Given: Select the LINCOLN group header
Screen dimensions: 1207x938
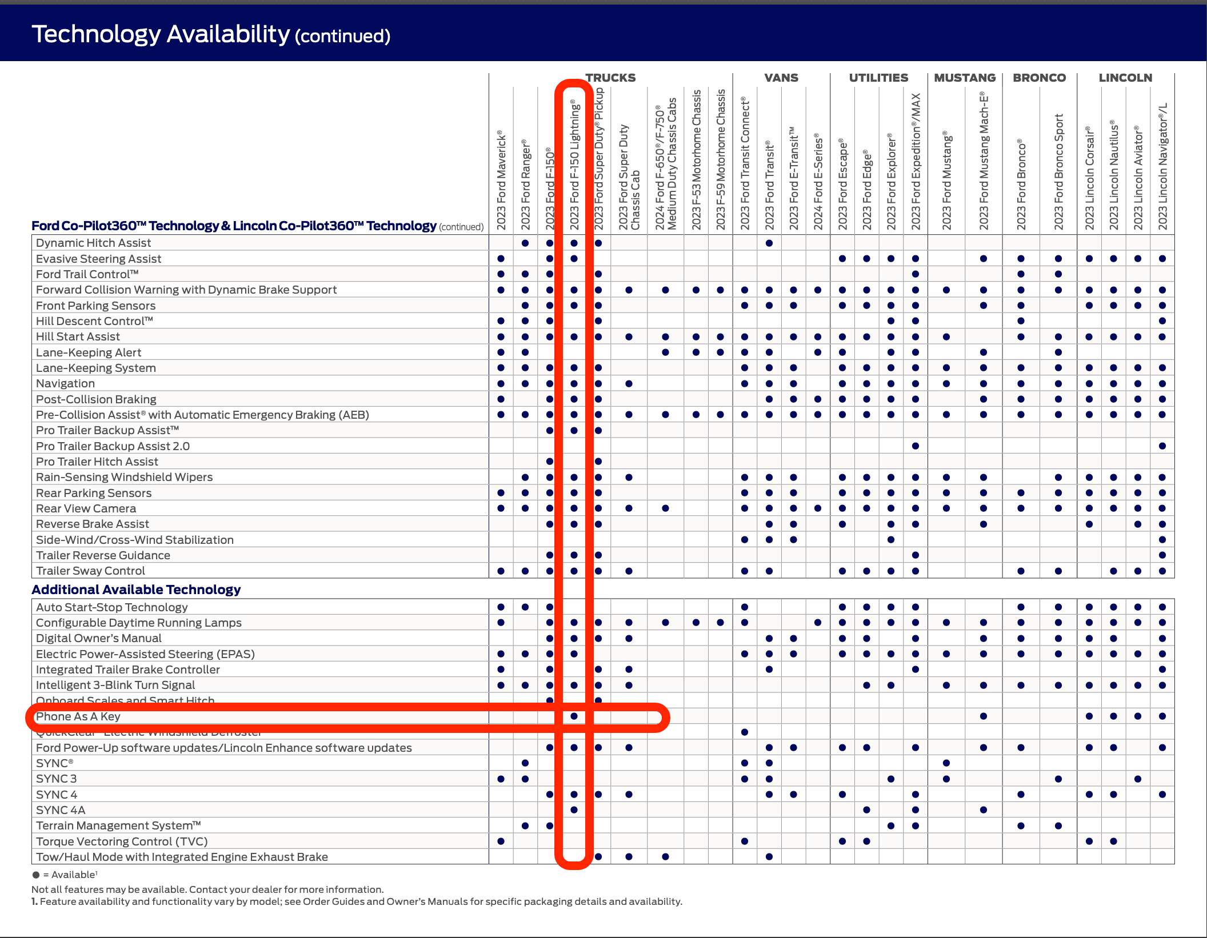Looking at the screenshot, I should point(1125,78).
